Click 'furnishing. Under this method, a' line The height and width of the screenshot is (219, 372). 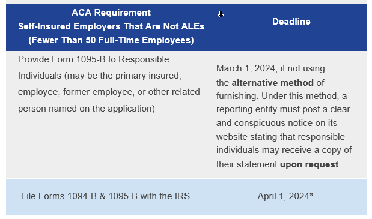pos(281,96)
